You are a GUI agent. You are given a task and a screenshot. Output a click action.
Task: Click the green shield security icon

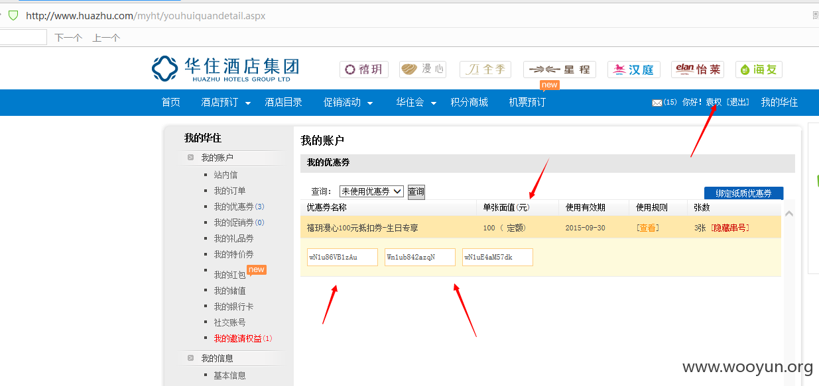coord(13,15)
